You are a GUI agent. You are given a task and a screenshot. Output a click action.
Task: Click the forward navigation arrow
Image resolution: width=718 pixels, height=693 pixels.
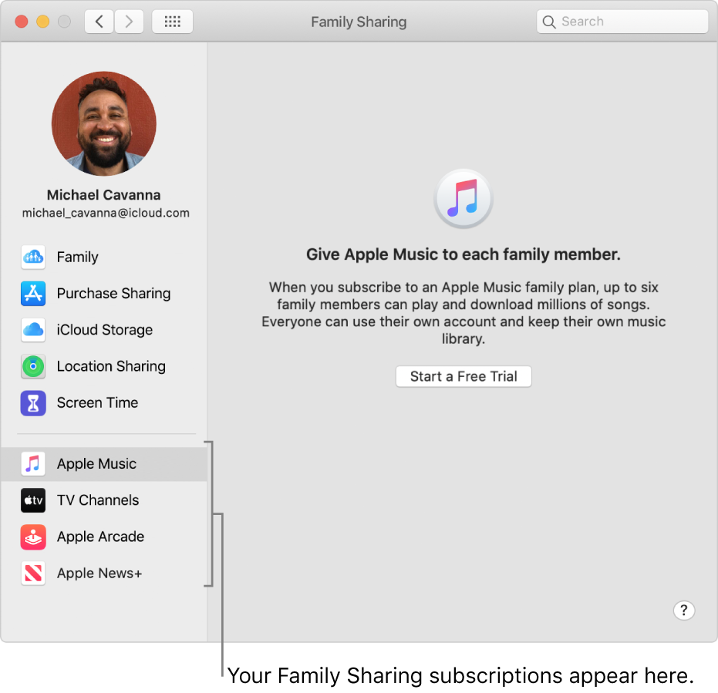coord(129,21)
